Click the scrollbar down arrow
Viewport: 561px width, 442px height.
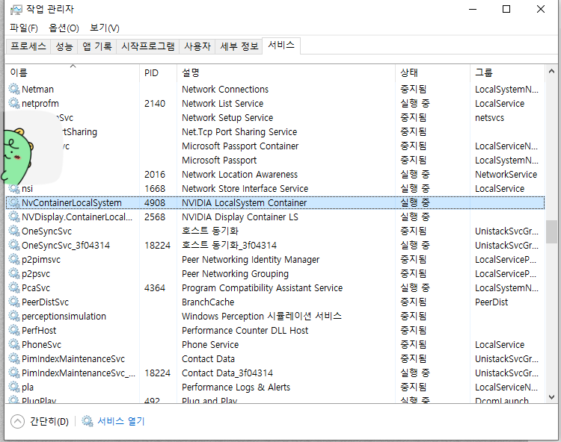tap(551, 396)
